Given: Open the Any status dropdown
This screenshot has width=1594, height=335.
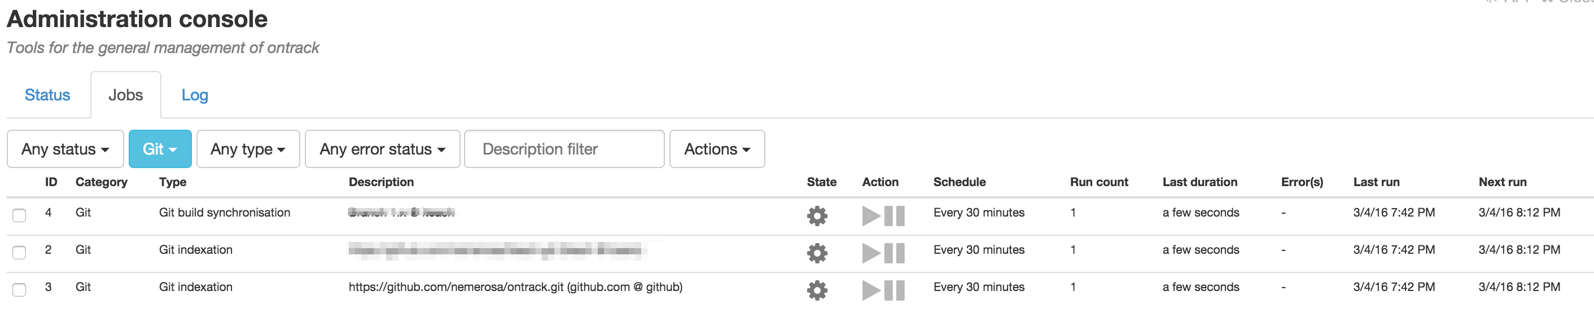Looking at the screenshot, I should [65, 149].
